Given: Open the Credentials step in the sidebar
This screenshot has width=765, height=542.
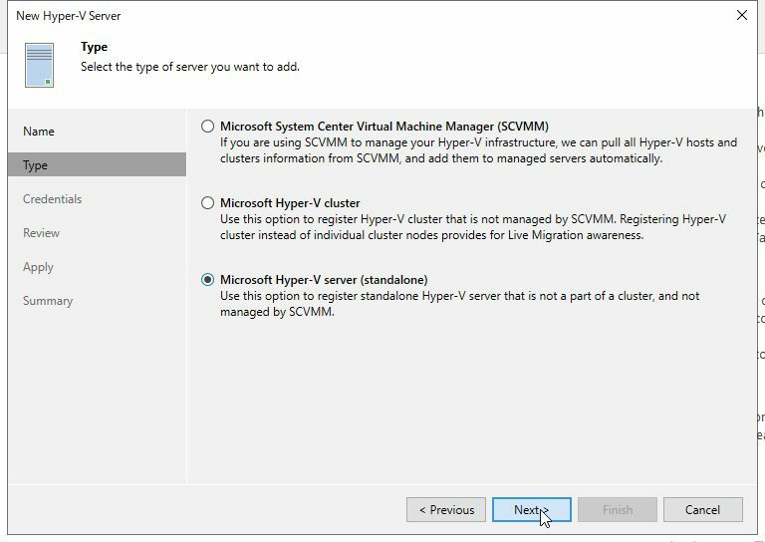Looking at the screenshot, I should tap(52, 199).
